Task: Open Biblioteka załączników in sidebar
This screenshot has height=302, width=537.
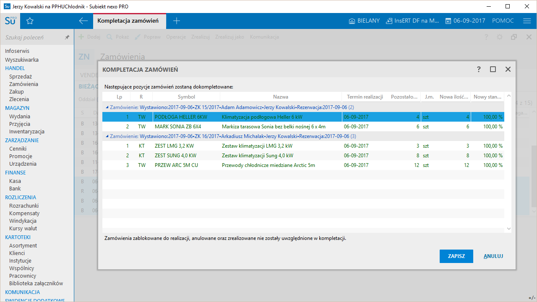Action: (x=36, y=283)
